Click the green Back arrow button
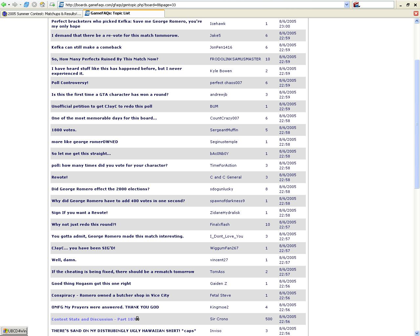Screen dimensions: 420x336 (x=4, y=5)
